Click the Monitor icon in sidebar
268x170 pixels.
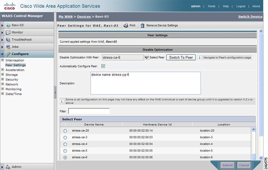tap(8, 32)
